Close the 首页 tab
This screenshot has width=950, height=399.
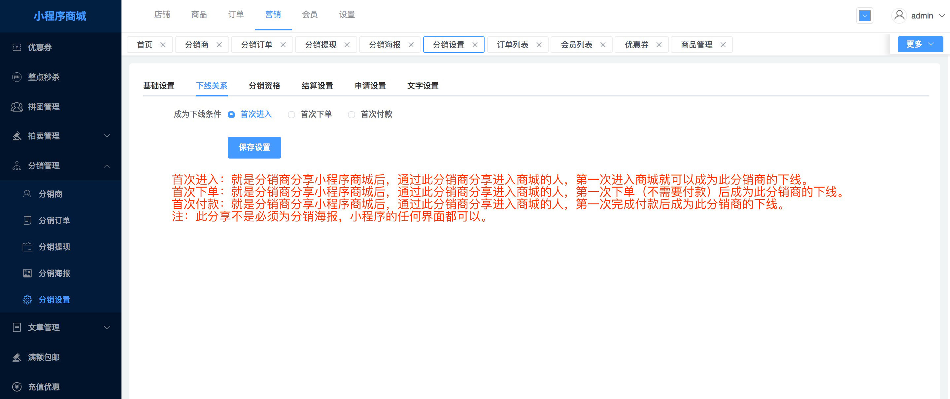coord(163,45)
